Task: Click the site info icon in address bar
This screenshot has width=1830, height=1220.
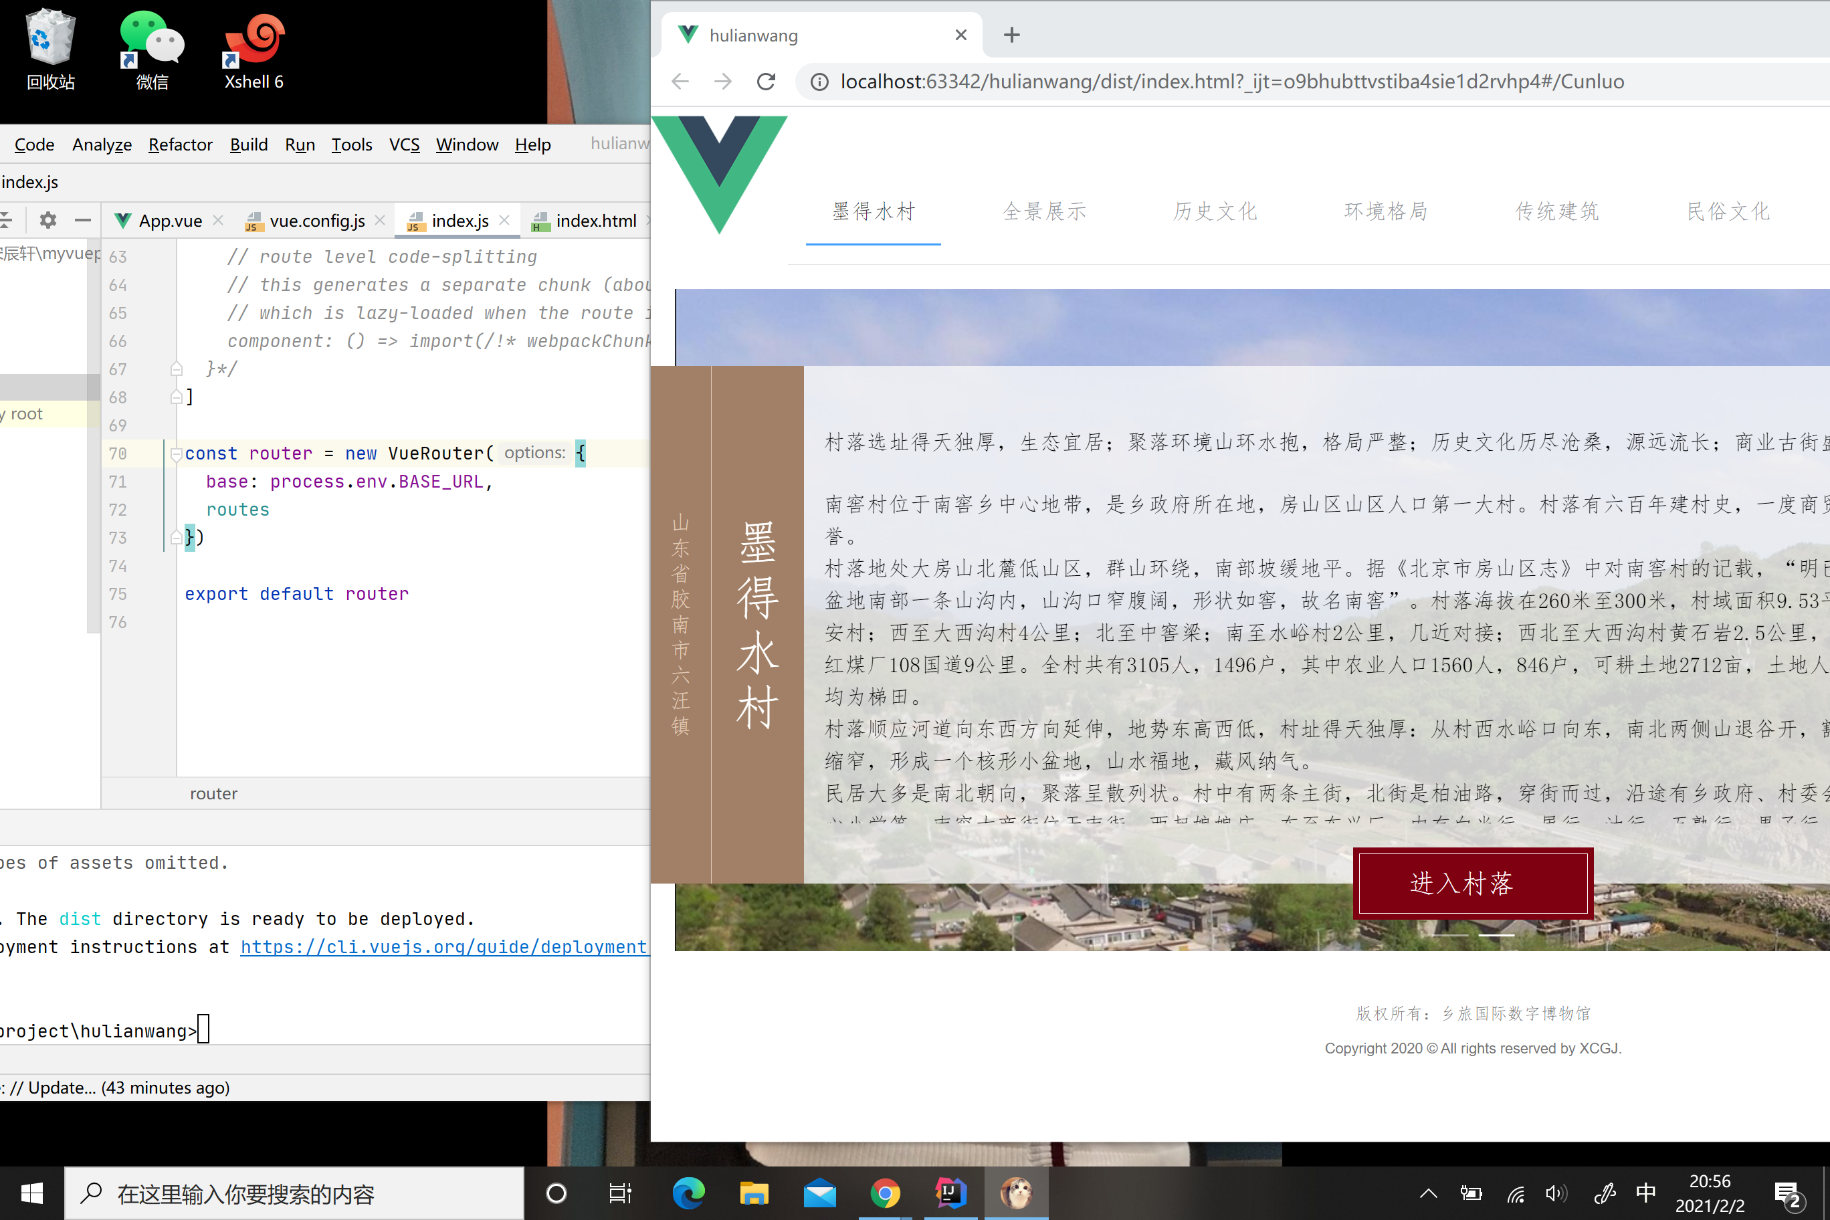Action: (x=819, y=82)
